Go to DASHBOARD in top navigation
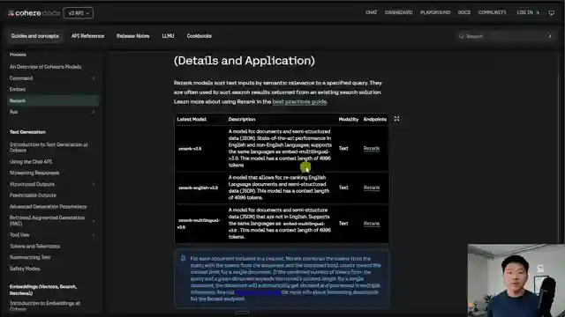Screen dimensions: 565x317 [x=398, y=12]
